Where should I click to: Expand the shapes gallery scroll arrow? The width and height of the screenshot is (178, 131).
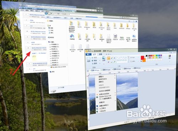(128, 62)
